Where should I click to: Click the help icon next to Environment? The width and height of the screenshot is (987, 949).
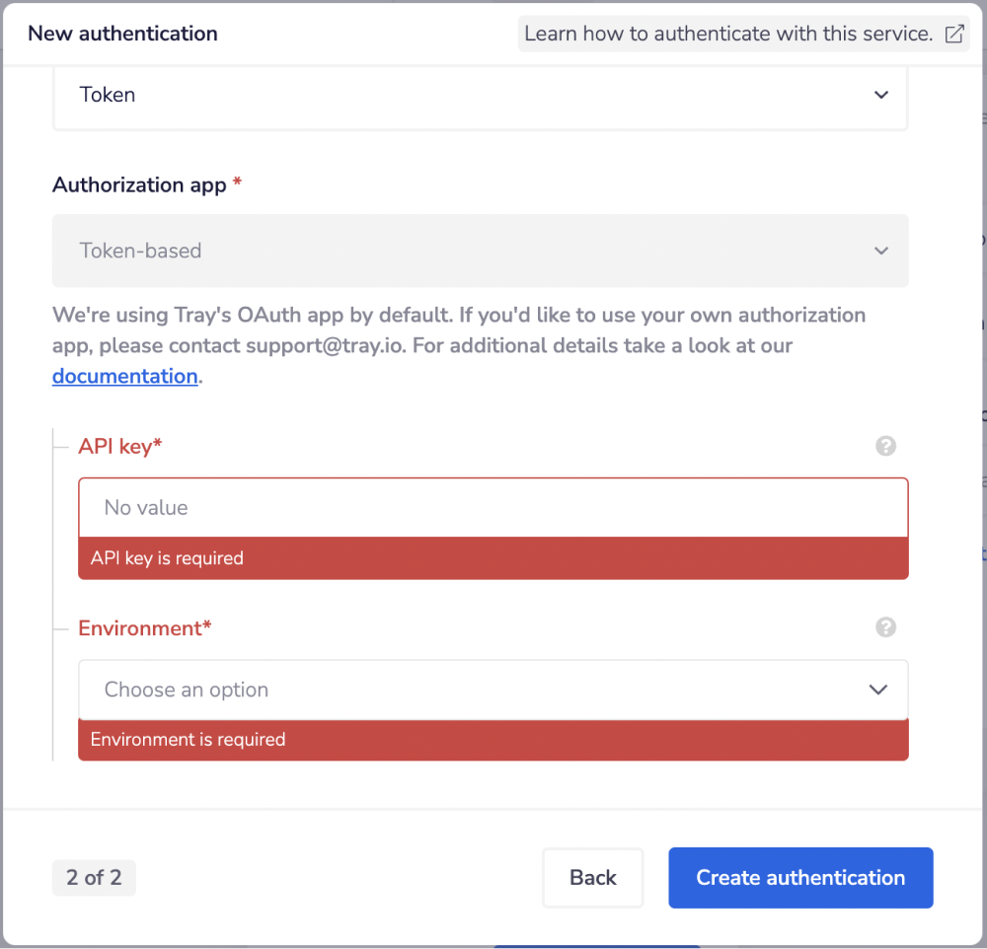(885, 627)
